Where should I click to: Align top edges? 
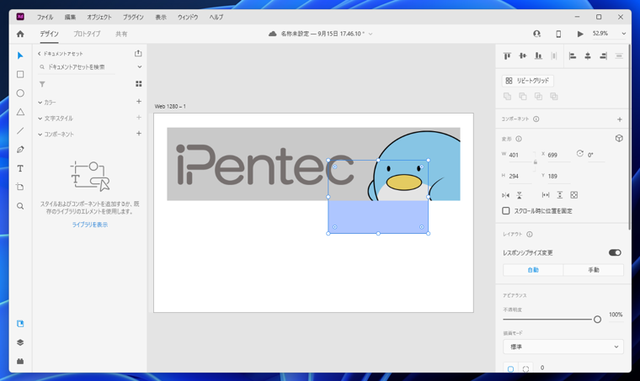[507, 56]
